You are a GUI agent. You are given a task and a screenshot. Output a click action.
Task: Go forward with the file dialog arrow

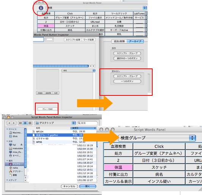14,123
